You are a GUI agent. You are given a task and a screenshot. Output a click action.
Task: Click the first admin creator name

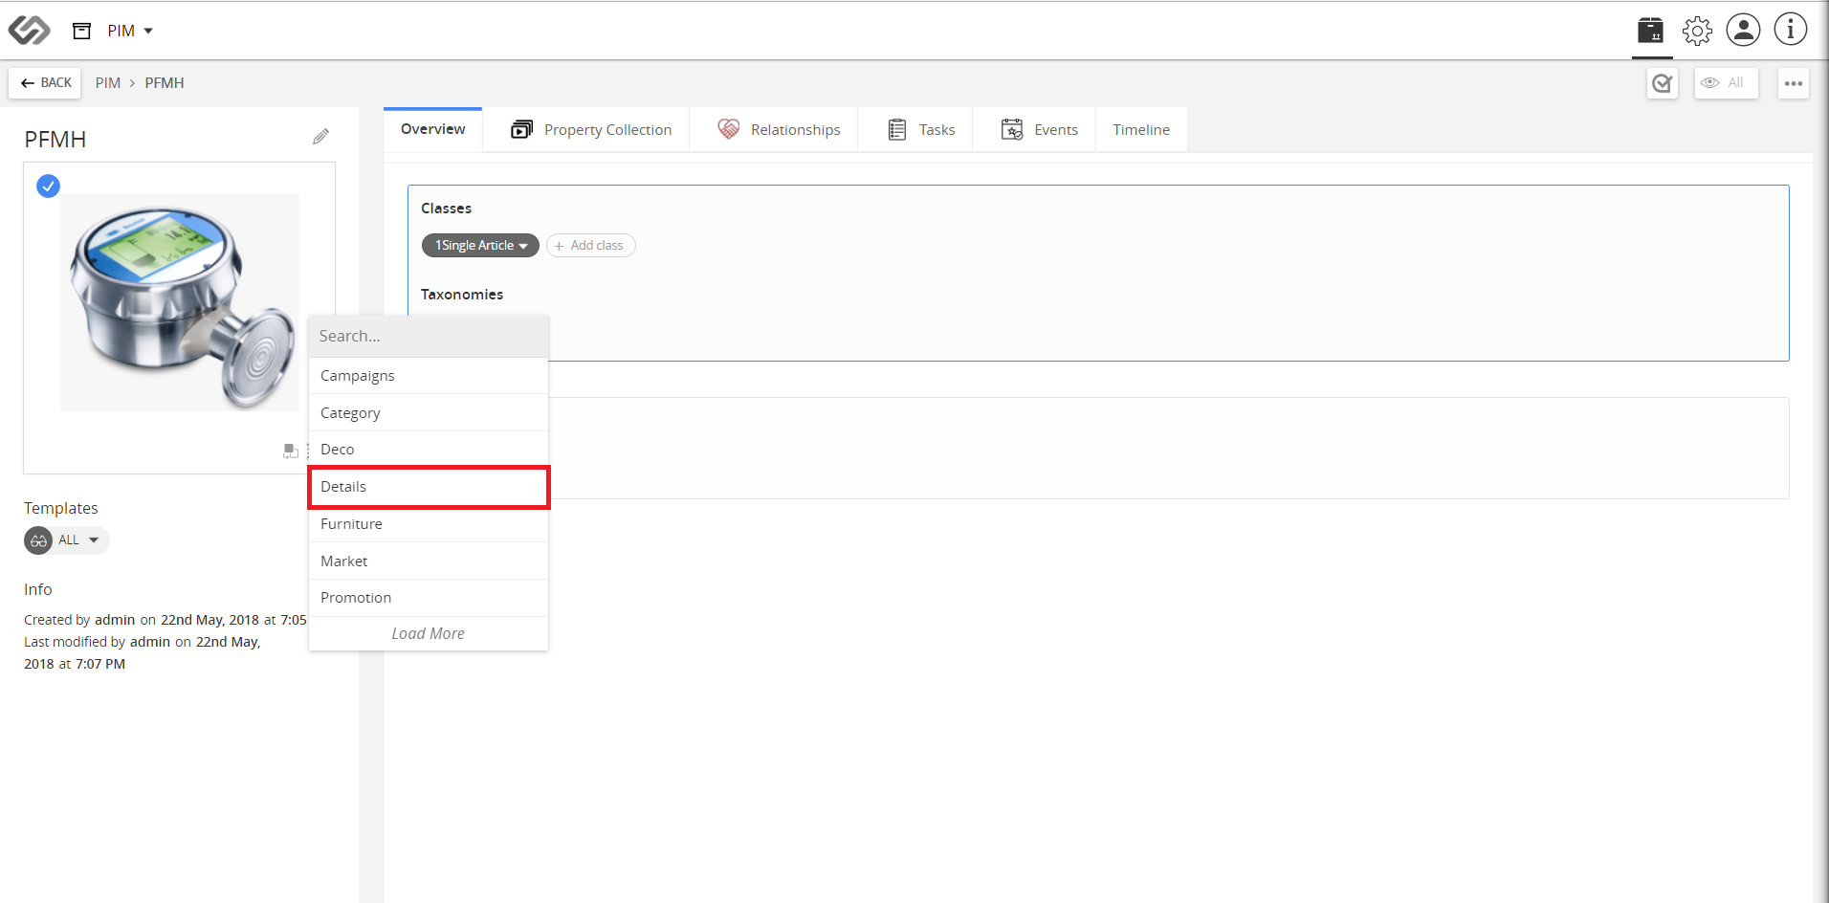pos(115,620)
